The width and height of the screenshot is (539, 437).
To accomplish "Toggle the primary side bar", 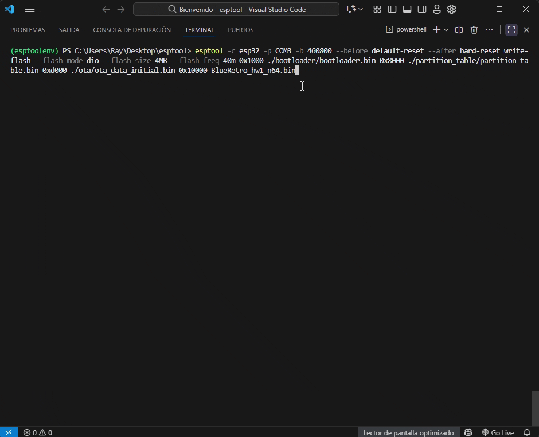I will [x=392, y=9].
